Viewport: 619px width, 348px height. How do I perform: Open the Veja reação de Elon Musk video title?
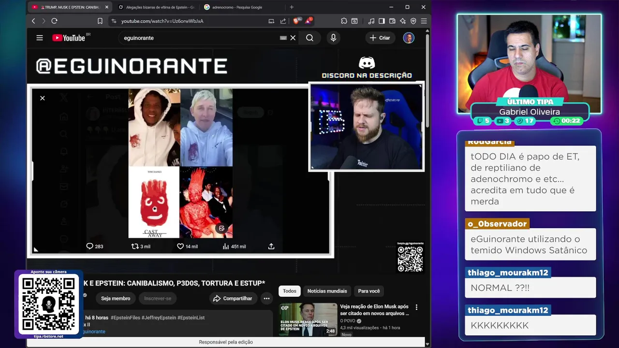point(374,310)
